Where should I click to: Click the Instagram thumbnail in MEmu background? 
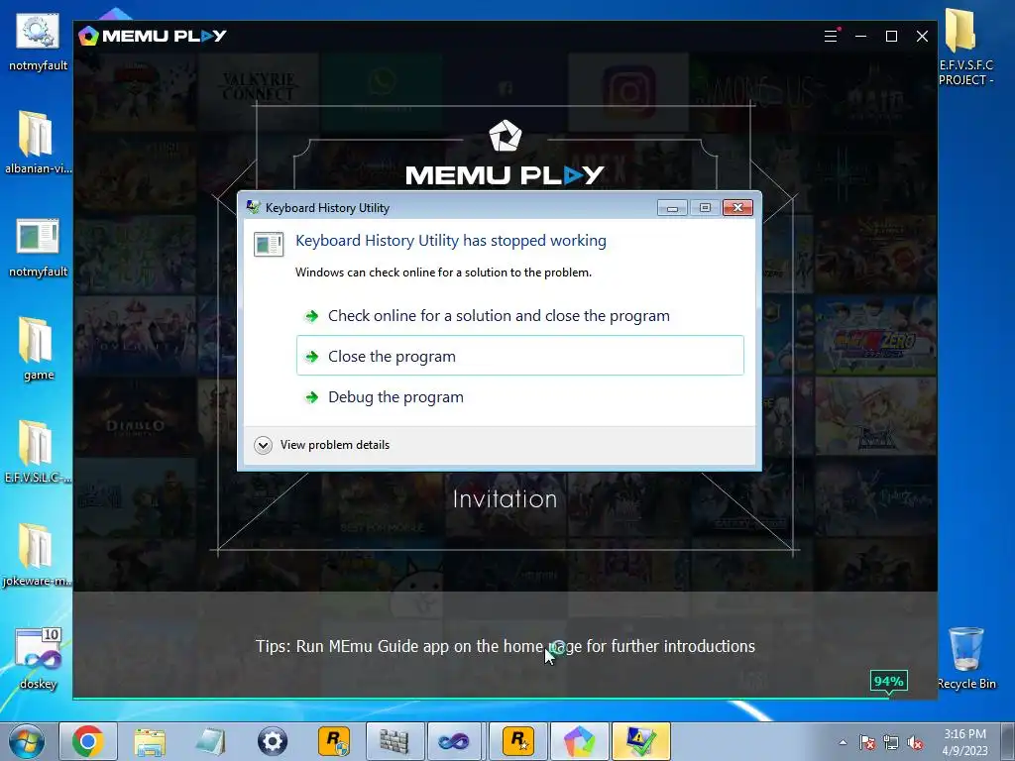coord(628,91)
